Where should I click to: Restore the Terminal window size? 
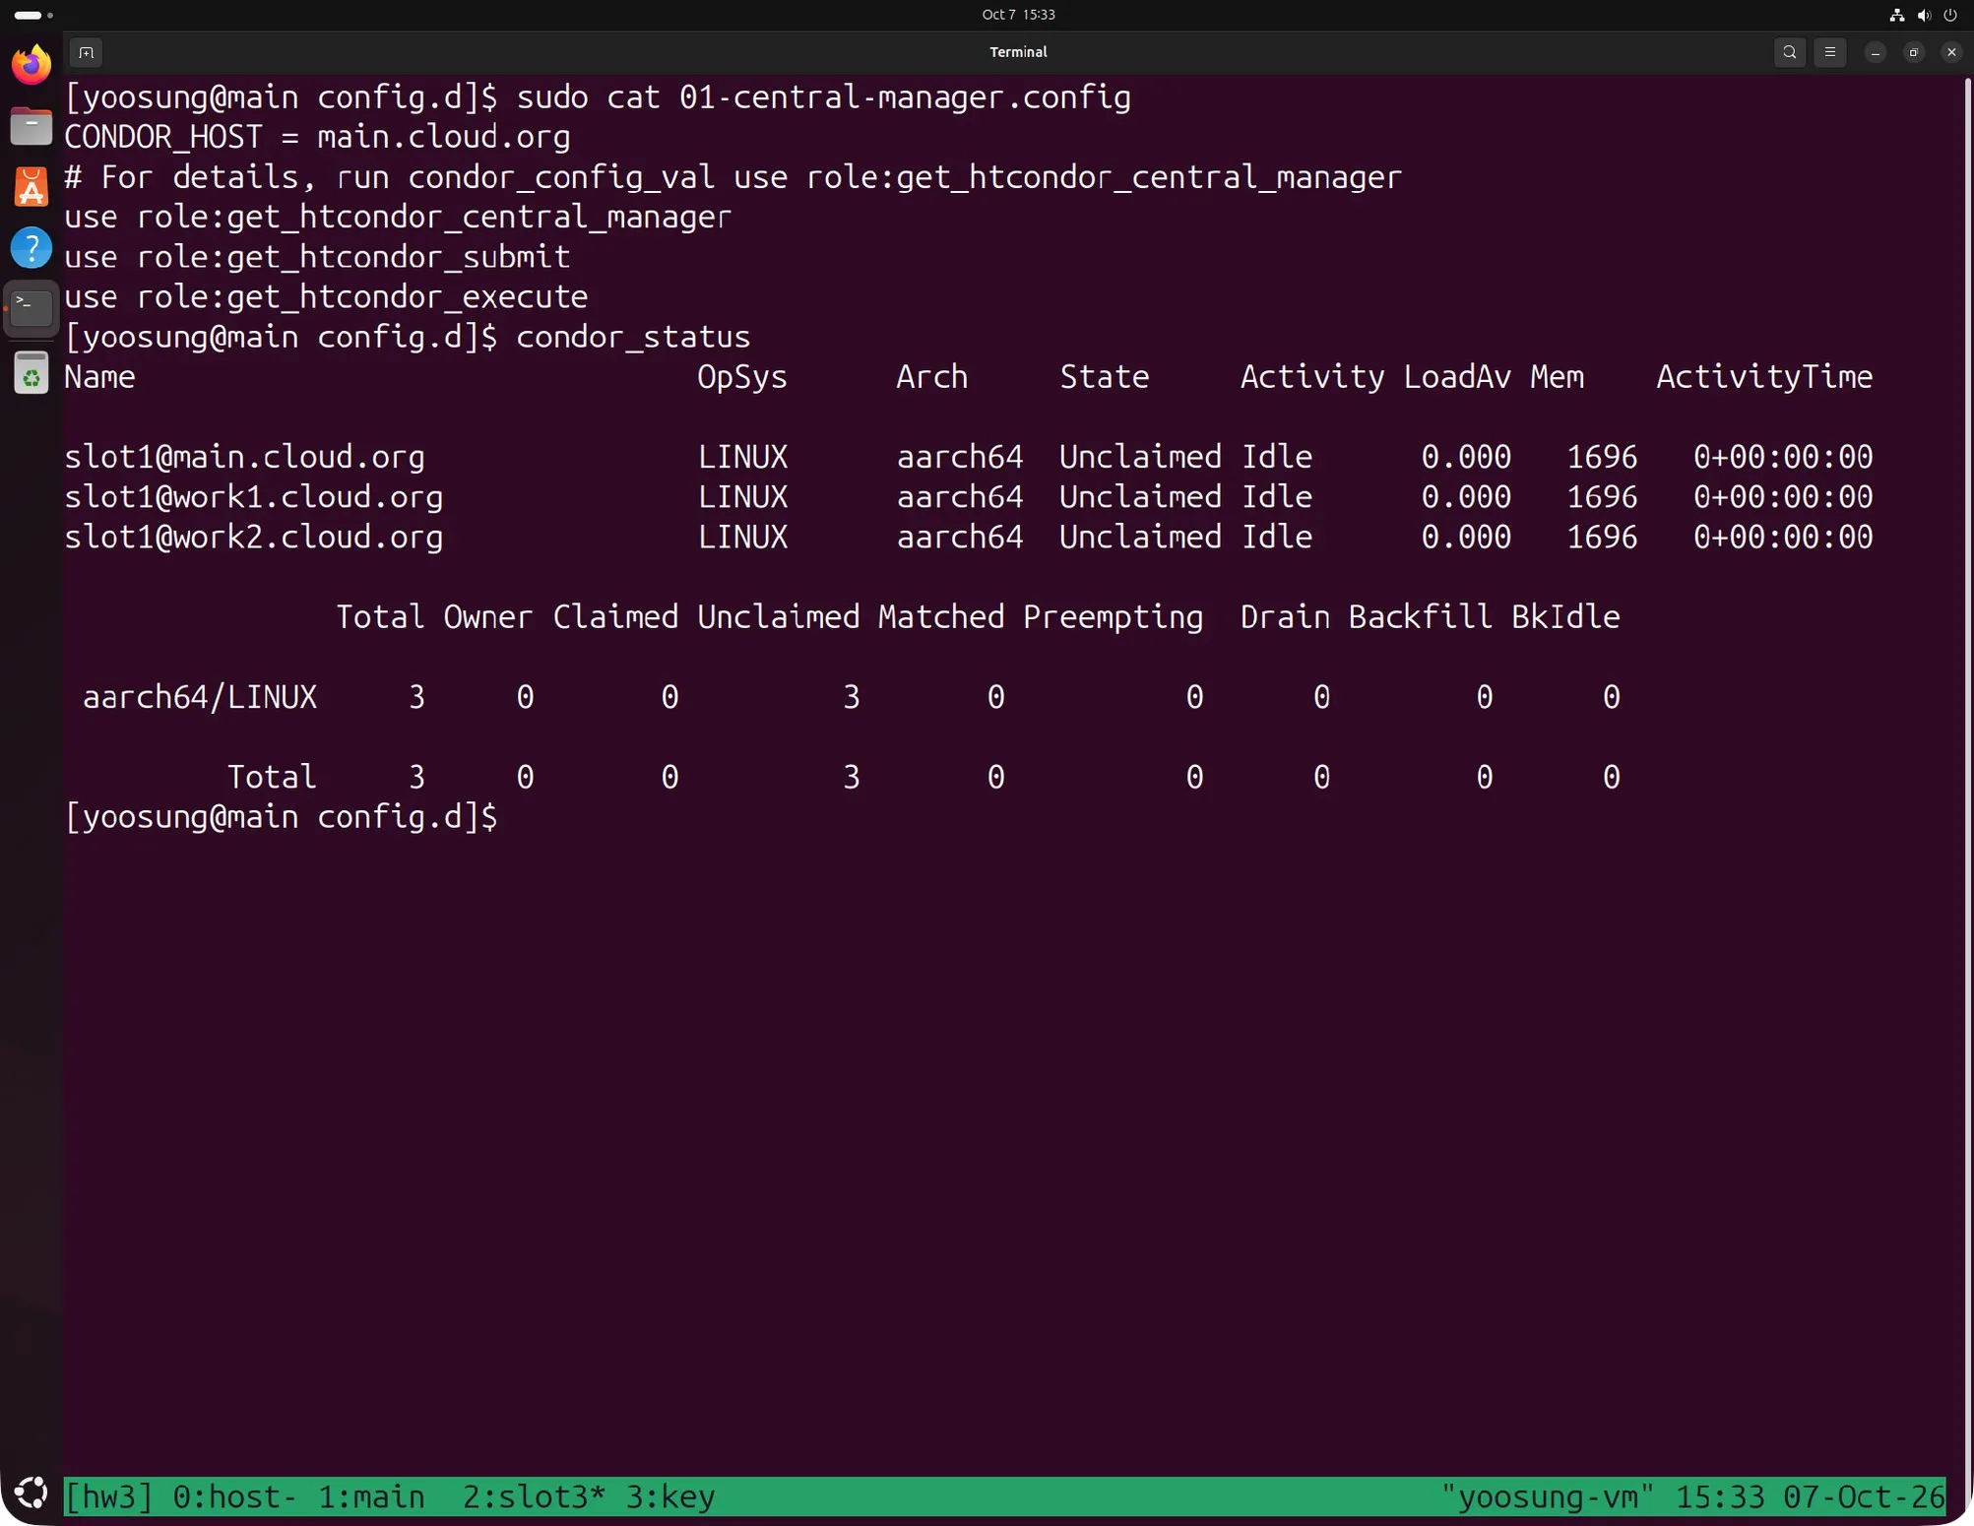(x=1914, y=52)
